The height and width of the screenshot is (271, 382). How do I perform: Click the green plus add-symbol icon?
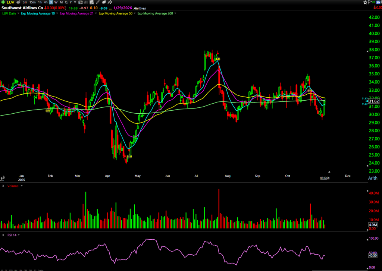tap(3, 2)
